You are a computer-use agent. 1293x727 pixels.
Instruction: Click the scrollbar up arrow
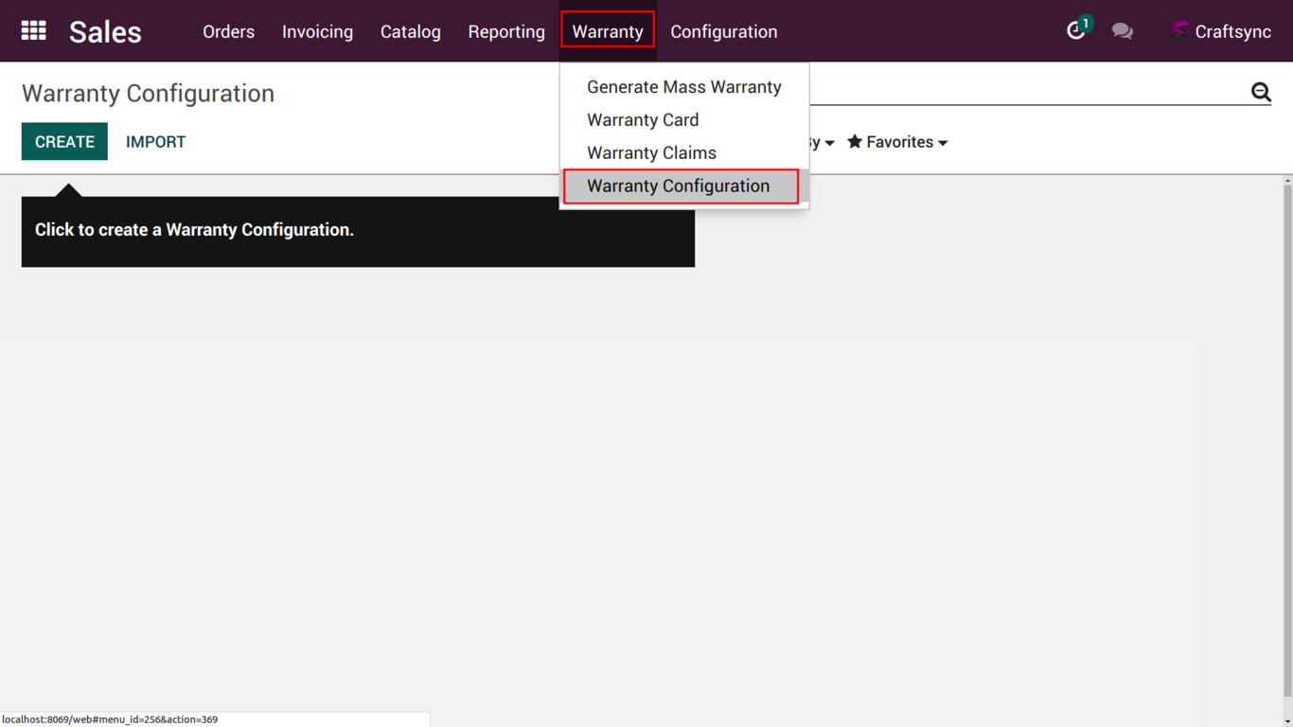click(x=1287, y=180)
